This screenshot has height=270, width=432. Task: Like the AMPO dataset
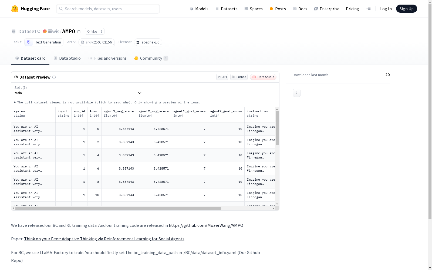(x=92, y=31)
